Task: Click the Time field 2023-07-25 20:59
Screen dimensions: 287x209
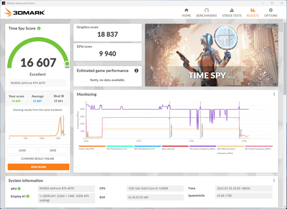Action: point(244,188)
